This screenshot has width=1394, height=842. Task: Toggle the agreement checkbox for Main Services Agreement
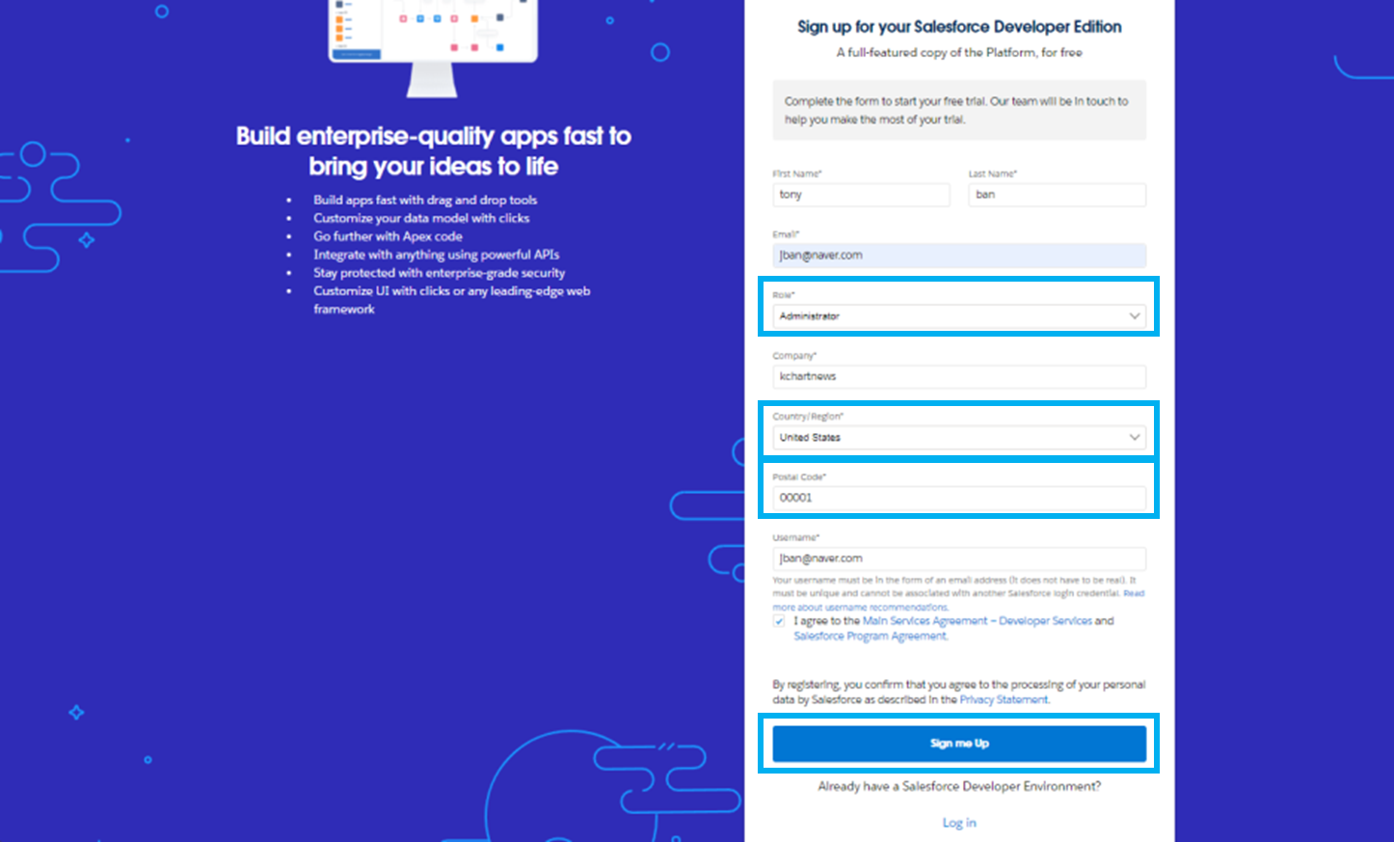779,621
